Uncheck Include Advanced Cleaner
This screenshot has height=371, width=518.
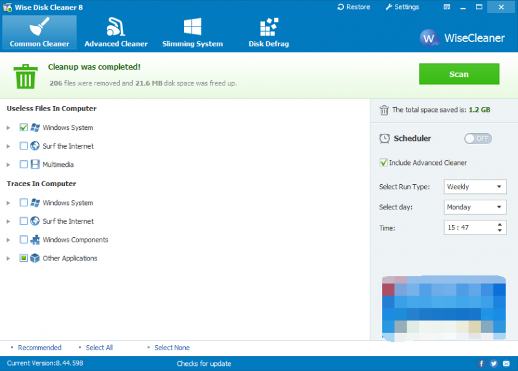[x=383, y=163]
